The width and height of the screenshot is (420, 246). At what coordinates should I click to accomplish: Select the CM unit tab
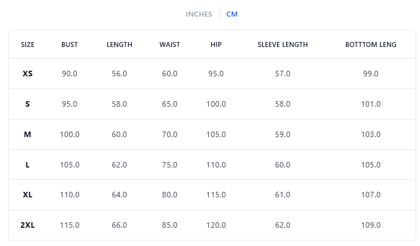coord(232,14)
